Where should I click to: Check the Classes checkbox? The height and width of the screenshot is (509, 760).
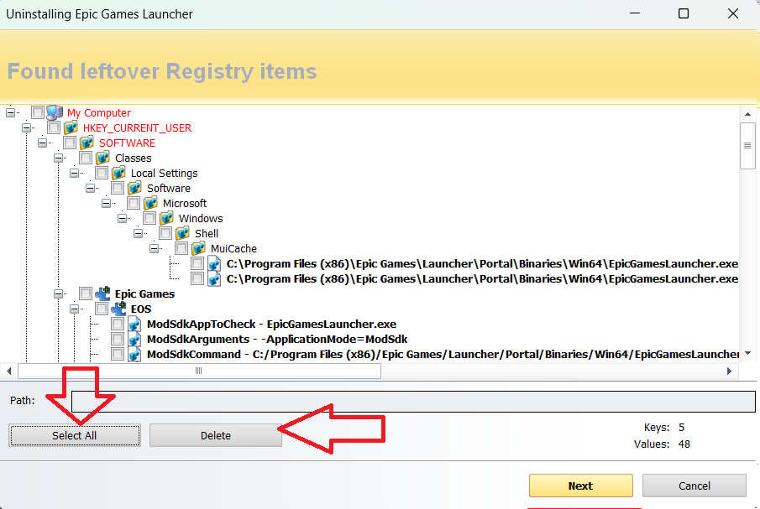coord(86,158)
